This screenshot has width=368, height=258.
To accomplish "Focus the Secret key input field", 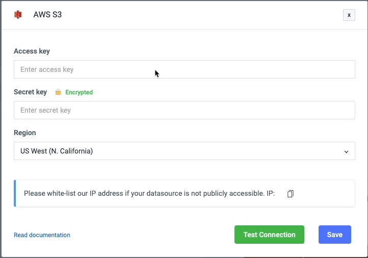I will (x=184, y=110).
